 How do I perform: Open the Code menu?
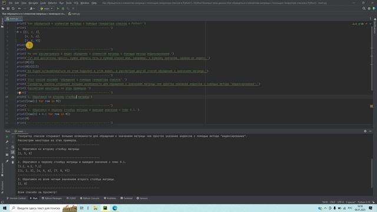click(43, 3)
